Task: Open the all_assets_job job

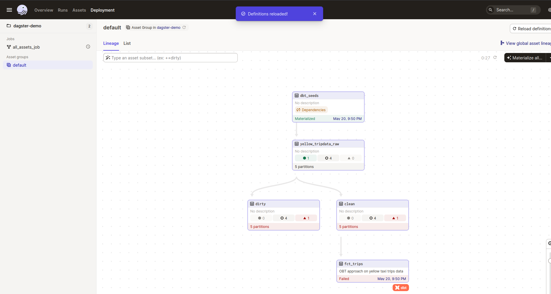Action: (26, 47)
